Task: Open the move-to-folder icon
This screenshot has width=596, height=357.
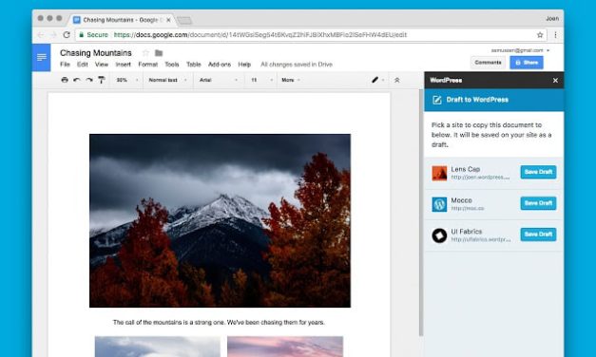Action: pyautogui.click(x=159, y=53)
